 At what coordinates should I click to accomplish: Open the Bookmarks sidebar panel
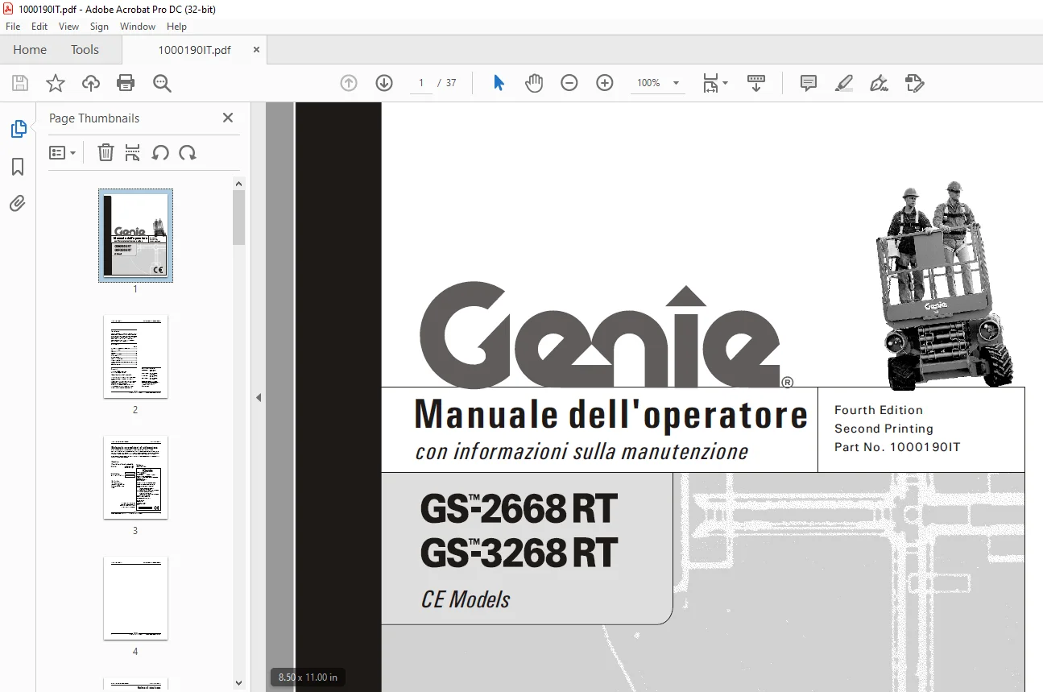point(18,167)
